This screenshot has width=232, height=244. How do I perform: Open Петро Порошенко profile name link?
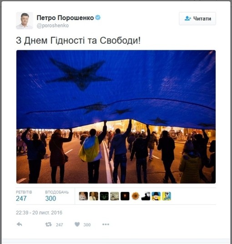click(x=65, y=18)
